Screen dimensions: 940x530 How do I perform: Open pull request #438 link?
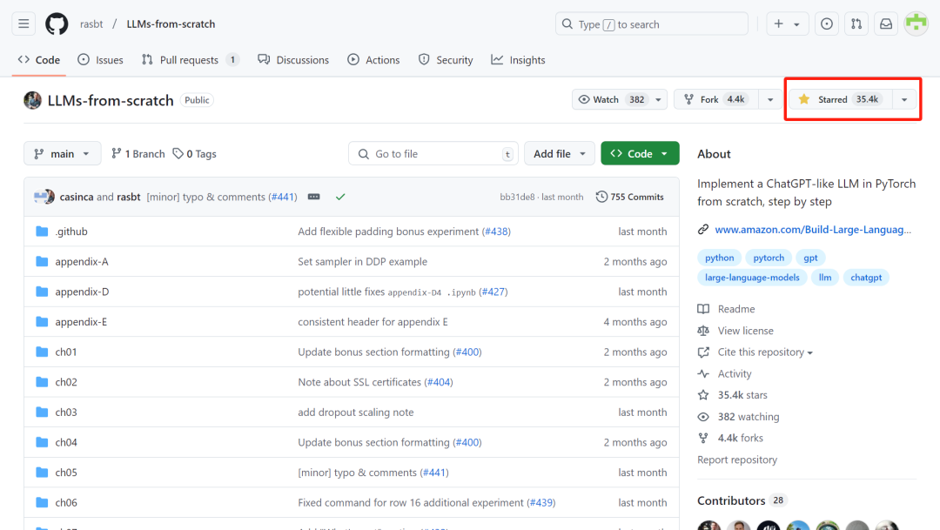pos(496,231)
